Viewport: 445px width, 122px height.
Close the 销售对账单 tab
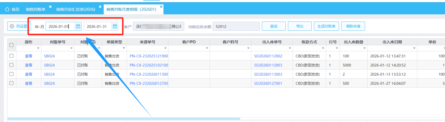(50, 7)
